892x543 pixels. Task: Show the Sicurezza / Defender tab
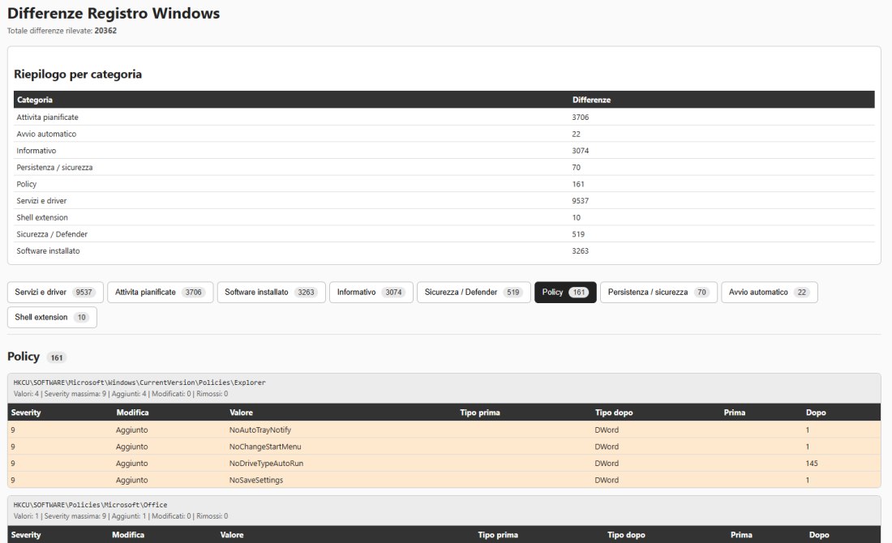click(474, 293)
